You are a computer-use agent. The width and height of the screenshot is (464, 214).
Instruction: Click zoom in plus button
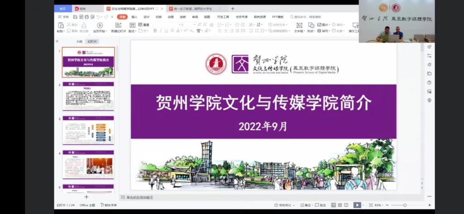(430, 205)
